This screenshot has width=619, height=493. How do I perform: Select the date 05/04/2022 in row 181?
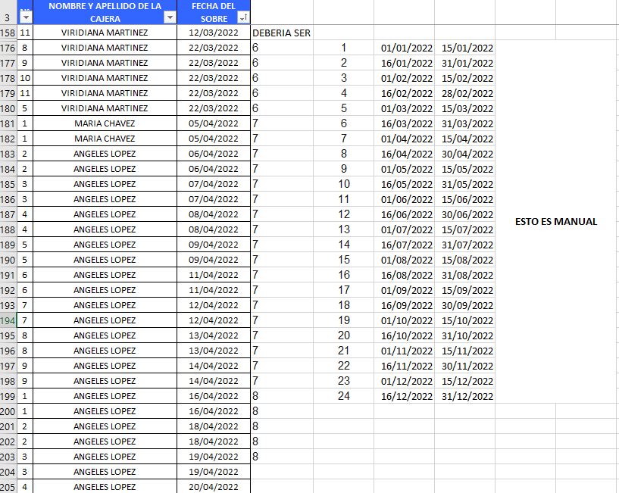tap(214, 123)
